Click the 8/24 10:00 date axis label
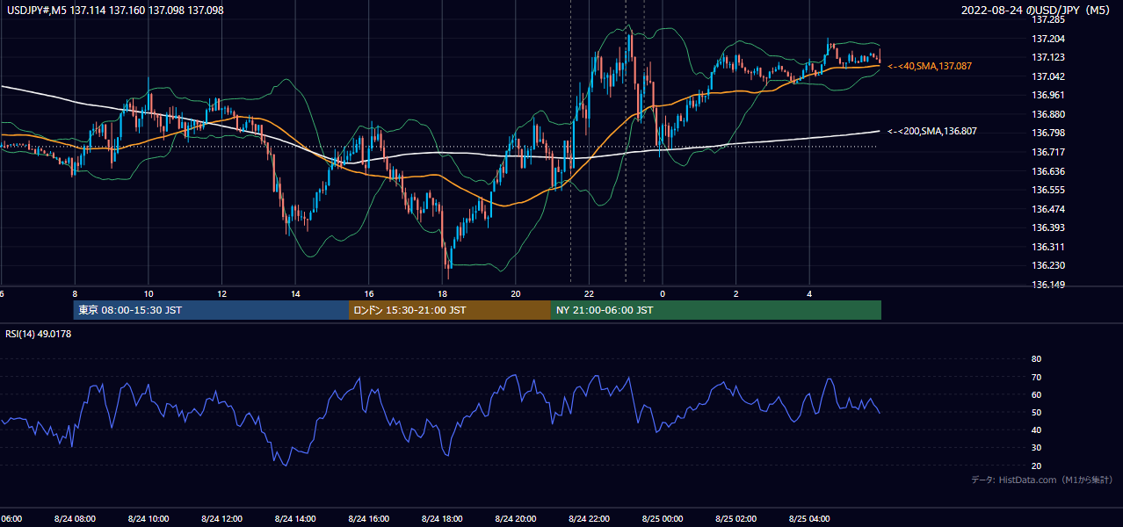This screenshot has width=1123, height=527. point(148,518)
